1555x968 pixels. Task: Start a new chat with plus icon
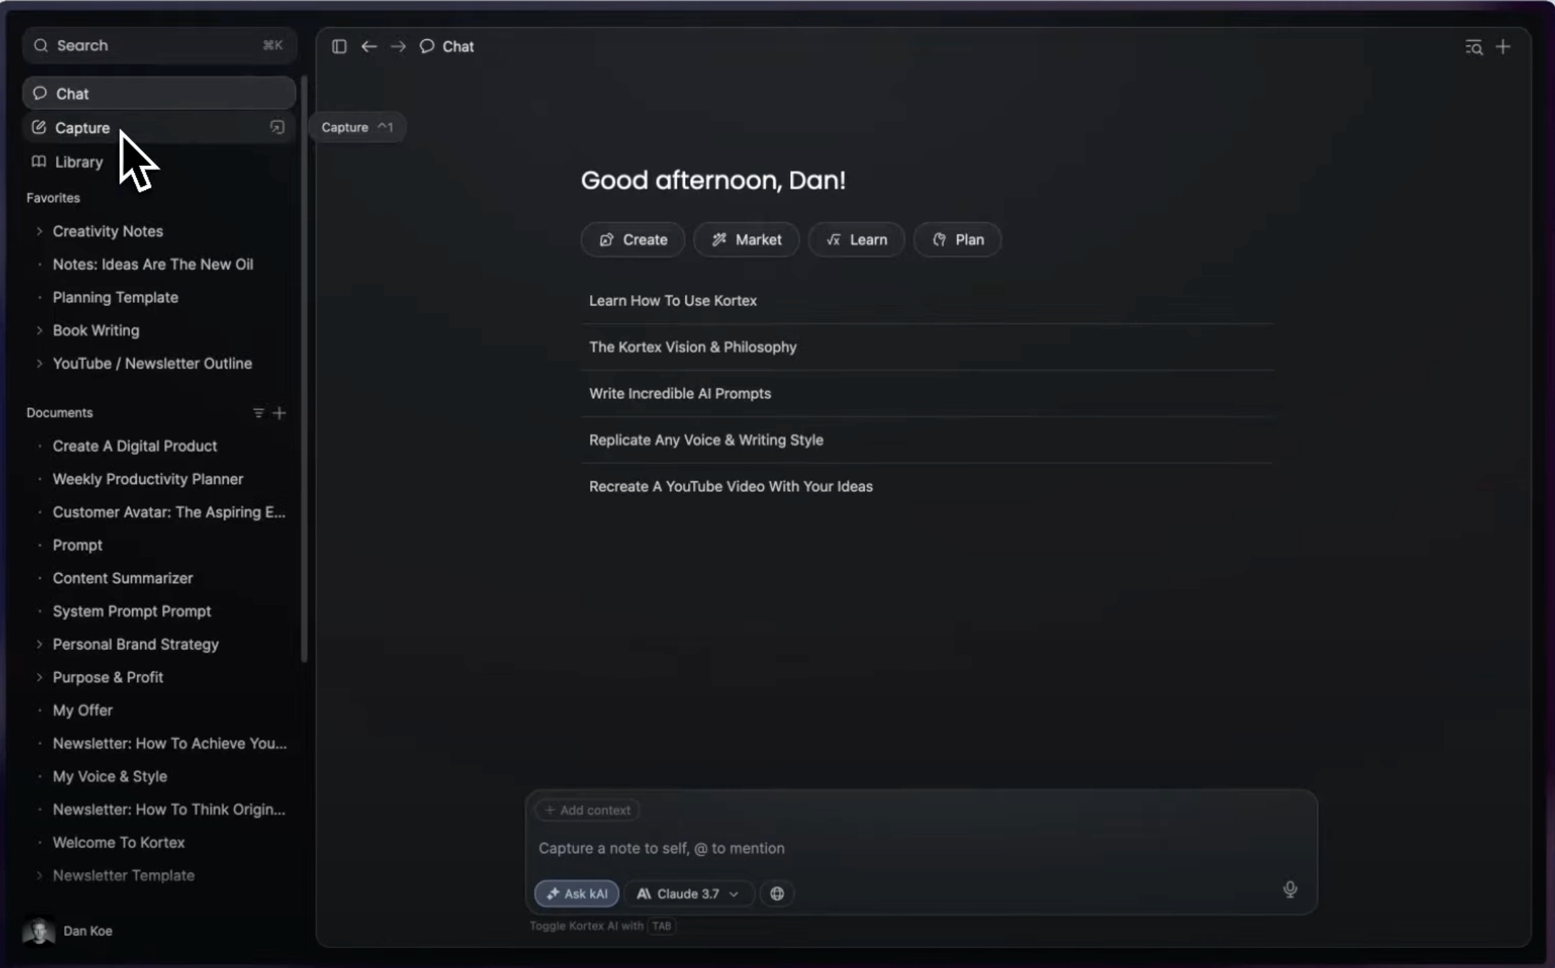(1503, 47)
